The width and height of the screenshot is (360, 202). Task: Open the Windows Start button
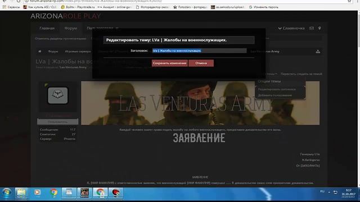point(6,193)
